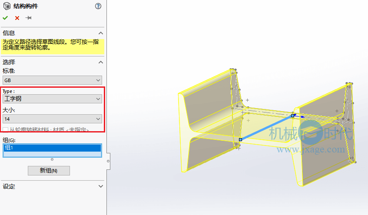
Task: Collapse the 选择 section
Action: coord(101,62)
